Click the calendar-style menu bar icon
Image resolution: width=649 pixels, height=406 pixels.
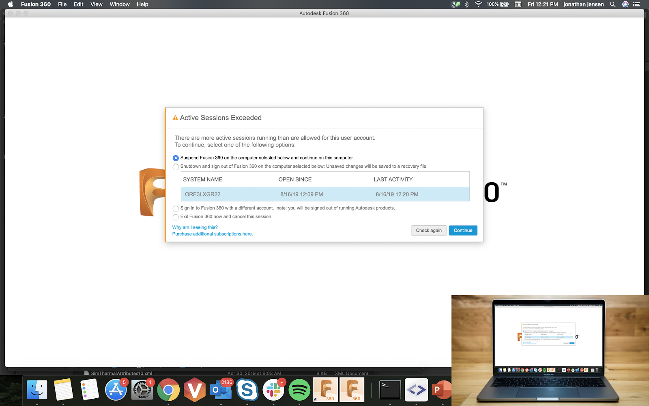[518, 4]
